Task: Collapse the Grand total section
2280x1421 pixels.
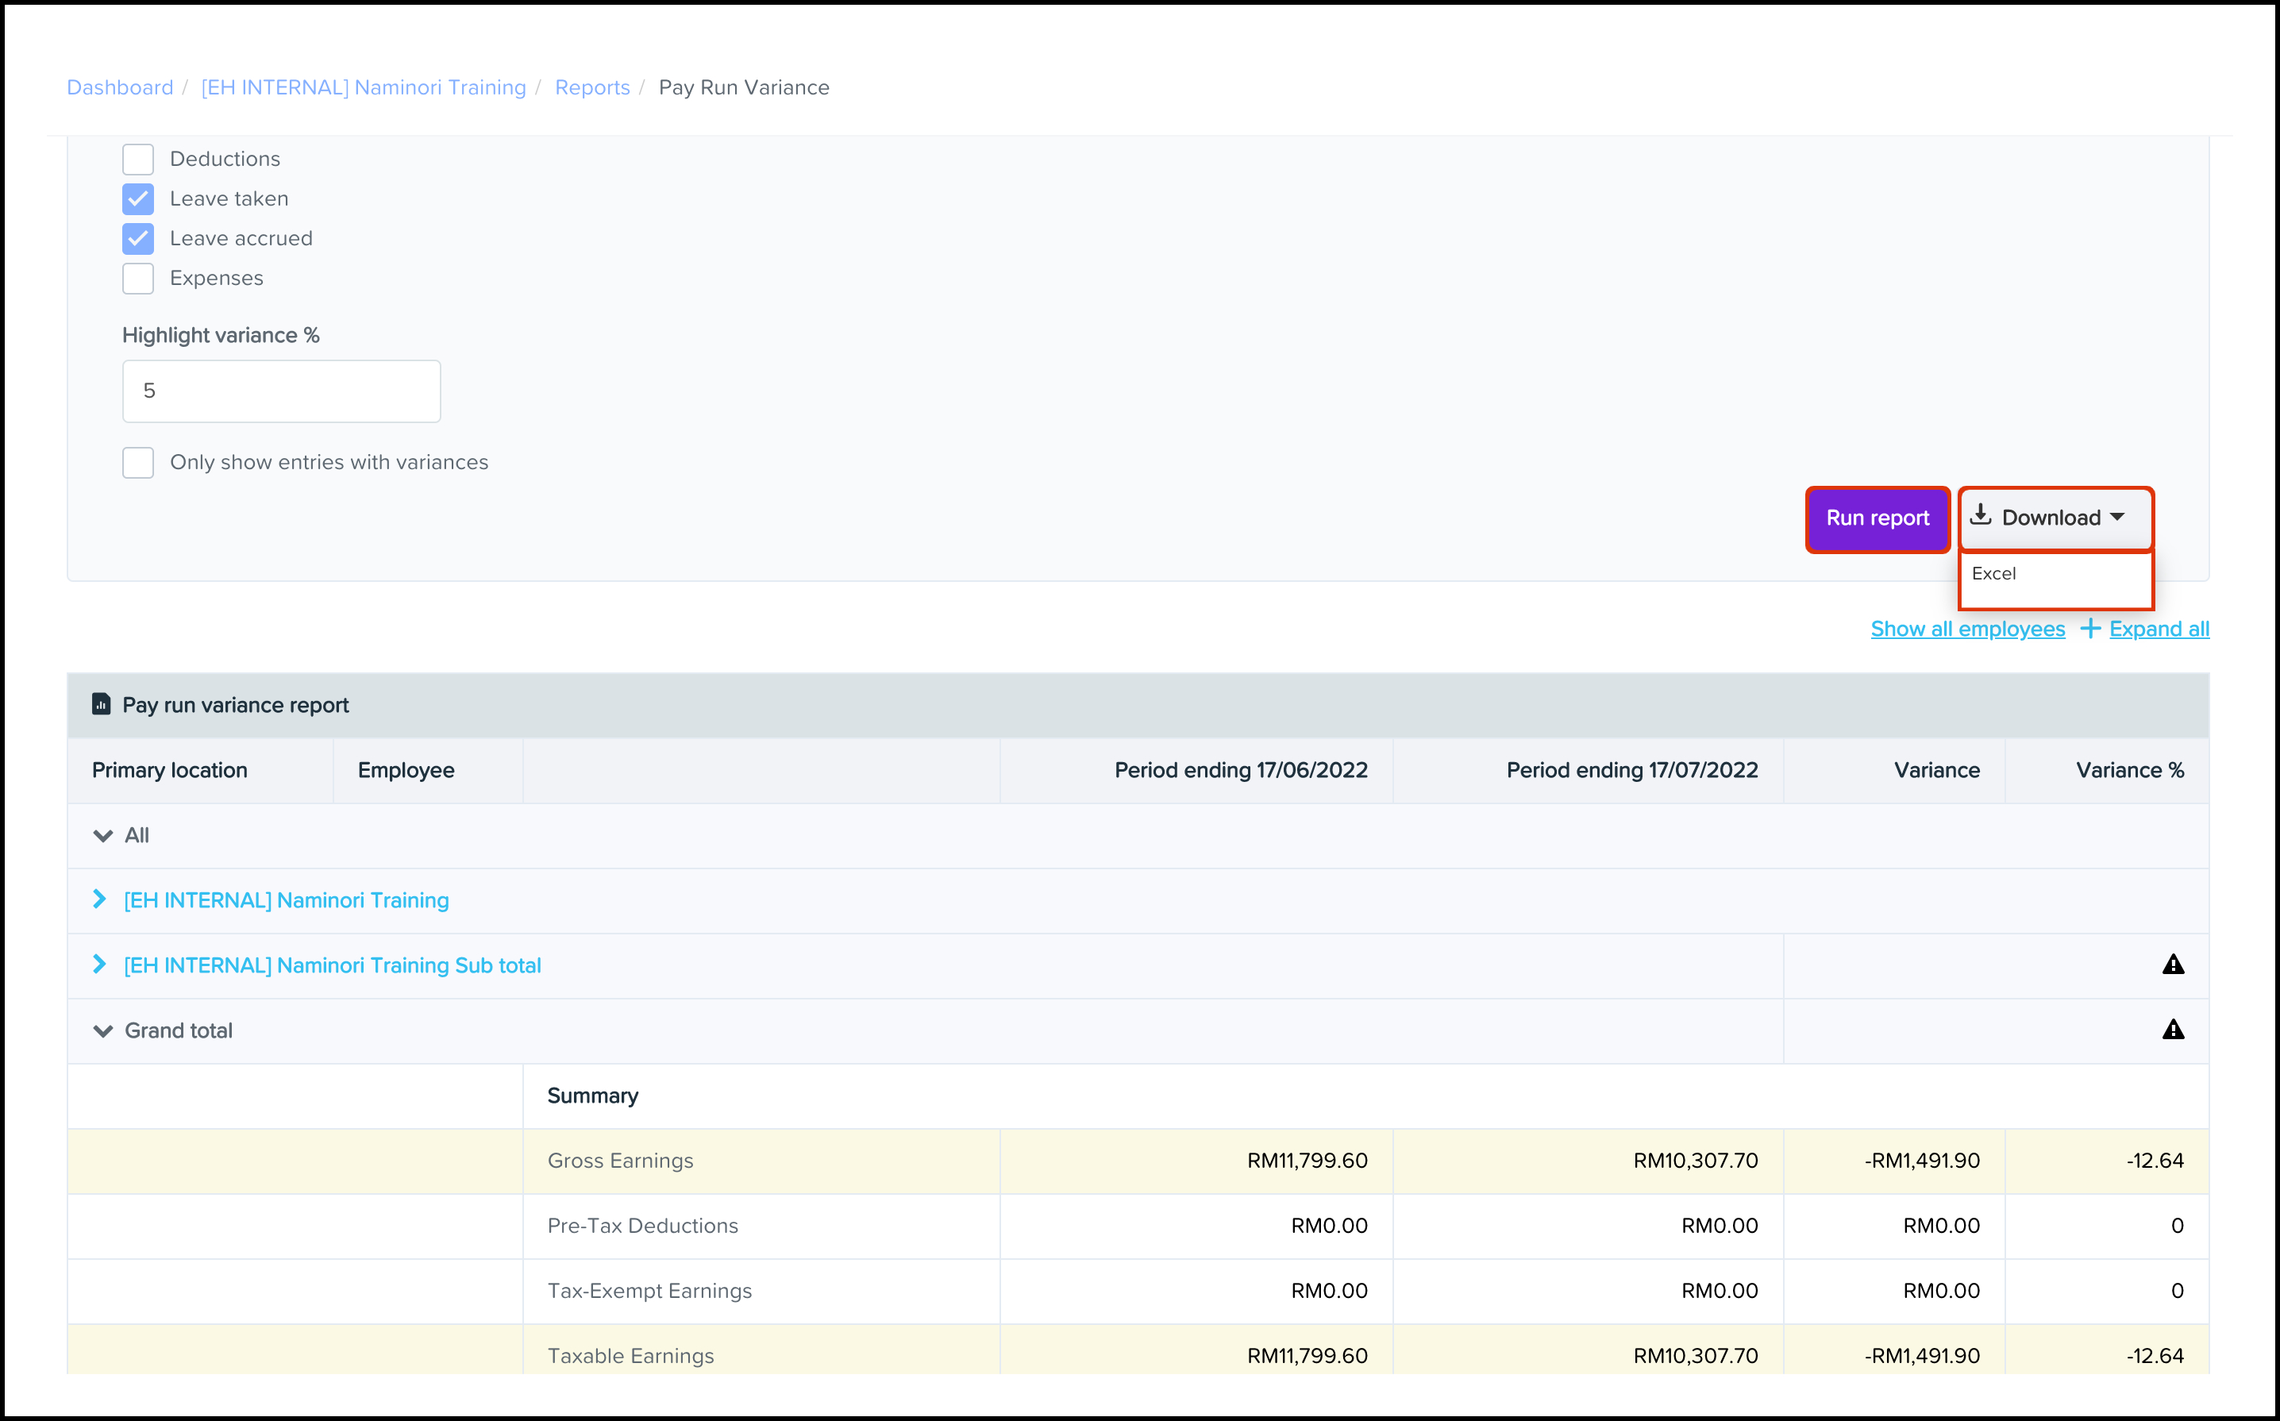Action: [x=102, y=1031]
